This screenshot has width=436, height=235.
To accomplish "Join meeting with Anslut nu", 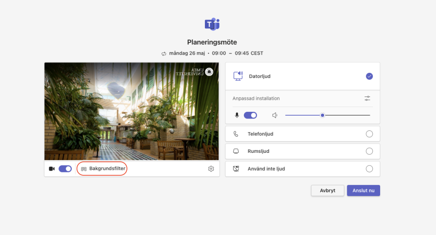I will (364, 191).
